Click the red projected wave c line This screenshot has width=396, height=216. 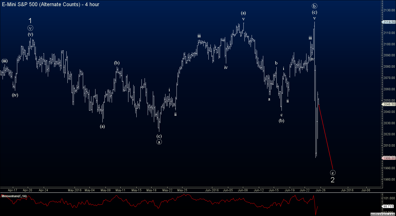[x=326, y=136]
